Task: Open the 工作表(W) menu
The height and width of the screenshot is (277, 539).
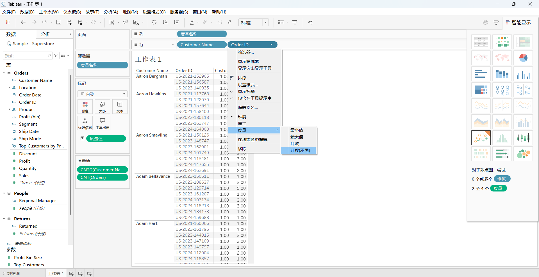Action: (x=49, y=12)
